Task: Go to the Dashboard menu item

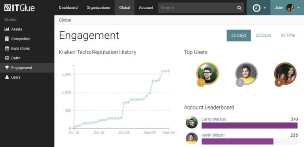Action: pyautogui.click(x=68, y=8)
